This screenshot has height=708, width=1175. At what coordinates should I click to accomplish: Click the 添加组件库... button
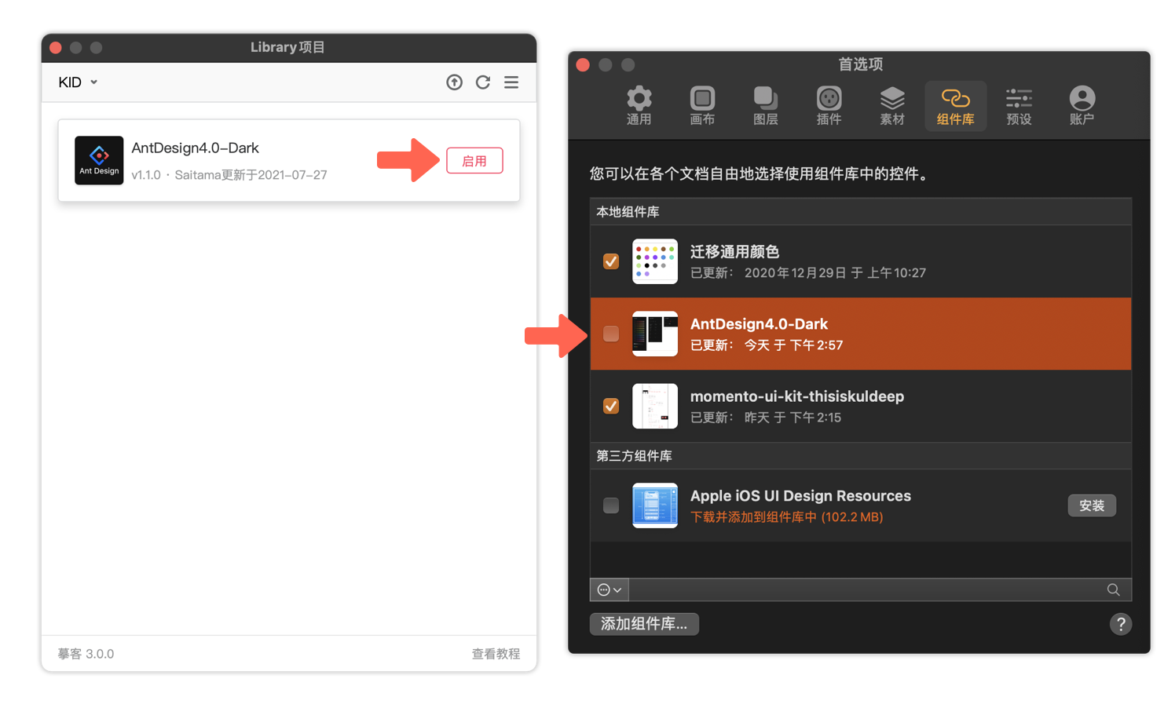644,624
